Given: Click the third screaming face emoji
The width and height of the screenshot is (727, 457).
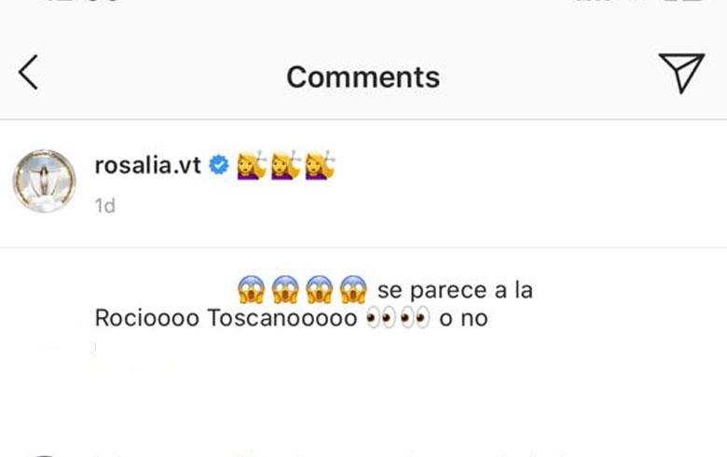Looking at the screenshot, I should tap(319, 289).
